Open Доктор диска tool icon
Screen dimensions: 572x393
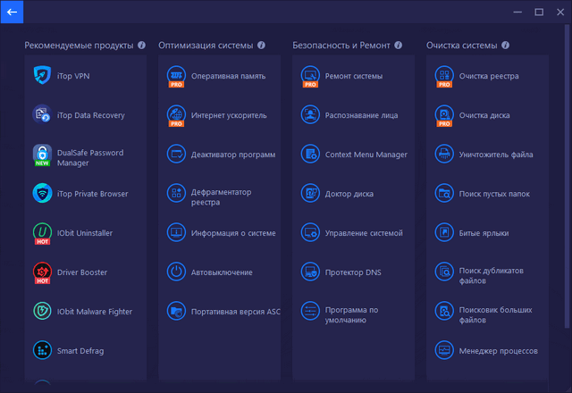310,194
